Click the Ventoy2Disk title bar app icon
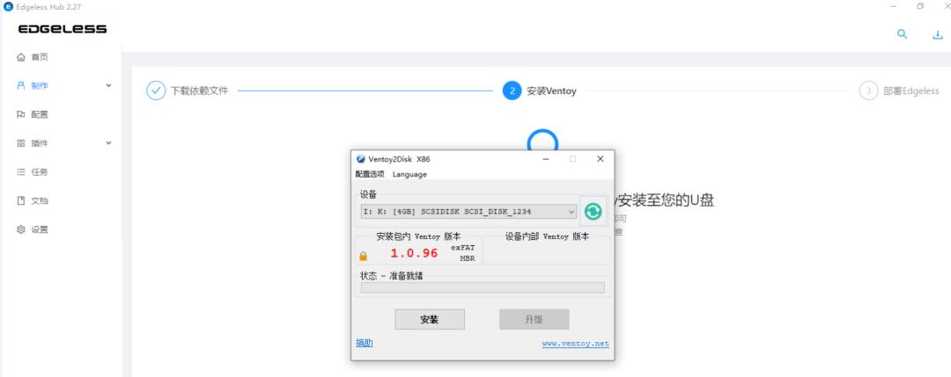 [361, 159]
